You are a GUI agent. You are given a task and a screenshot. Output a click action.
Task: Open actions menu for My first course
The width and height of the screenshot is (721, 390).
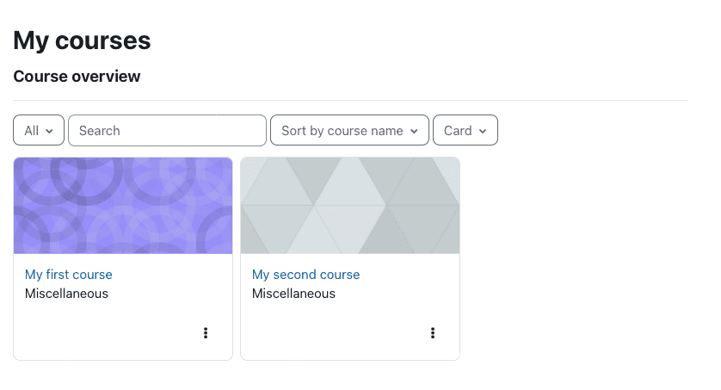(206, 333)
